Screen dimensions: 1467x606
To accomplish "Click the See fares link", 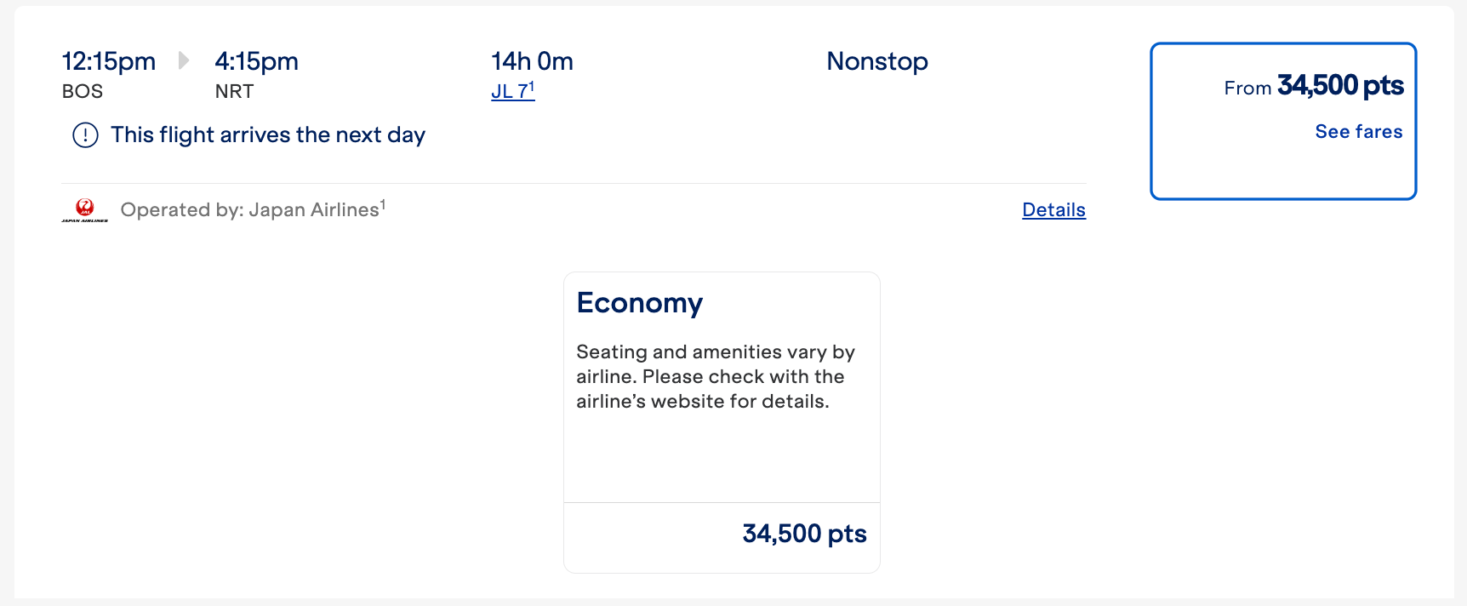I will [x=1358, y=131].
